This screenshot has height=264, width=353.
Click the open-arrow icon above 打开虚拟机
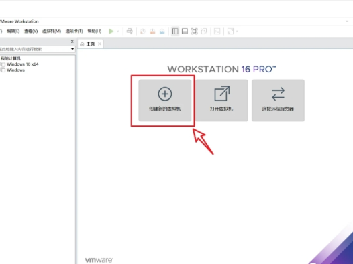221,93
